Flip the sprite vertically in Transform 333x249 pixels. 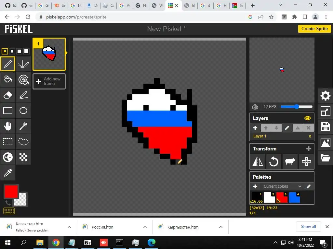[258, 162]
